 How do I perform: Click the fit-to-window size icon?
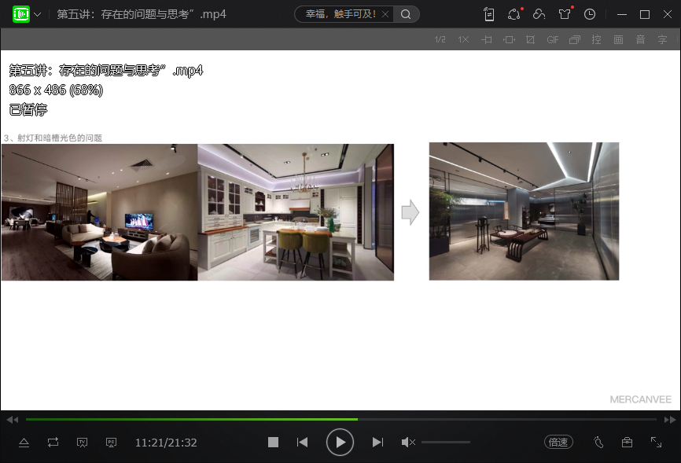coord(487,39)
